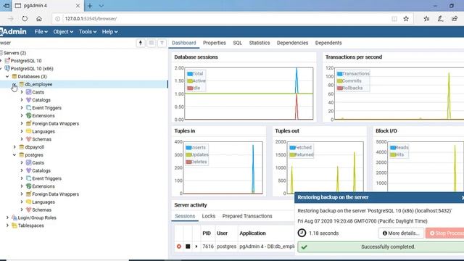Expand the Login/Group Roles node
Viewport: 464px width, 261px height.
tap(7, 217)
